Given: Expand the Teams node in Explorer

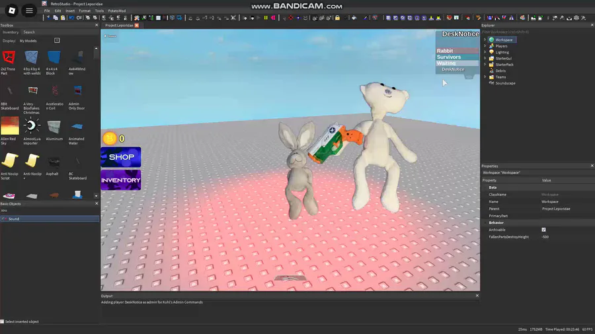Looking at the screenshot, I should click(485, 77).
